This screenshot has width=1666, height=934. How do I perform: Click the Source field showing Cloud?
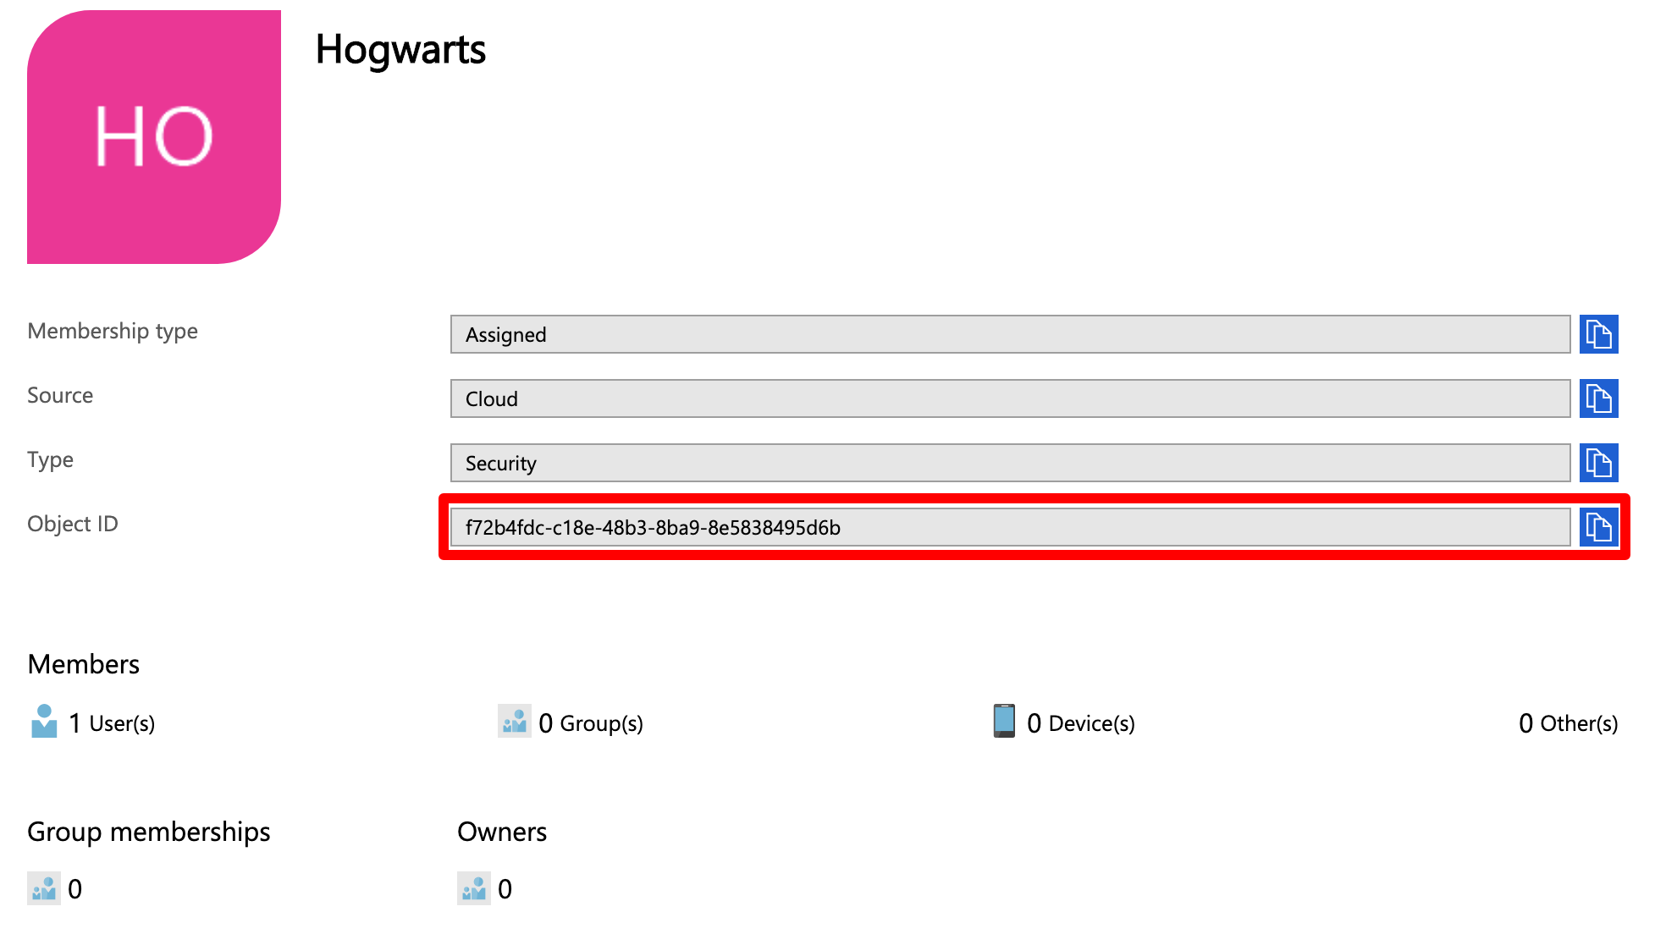(x=1010, y=398)
